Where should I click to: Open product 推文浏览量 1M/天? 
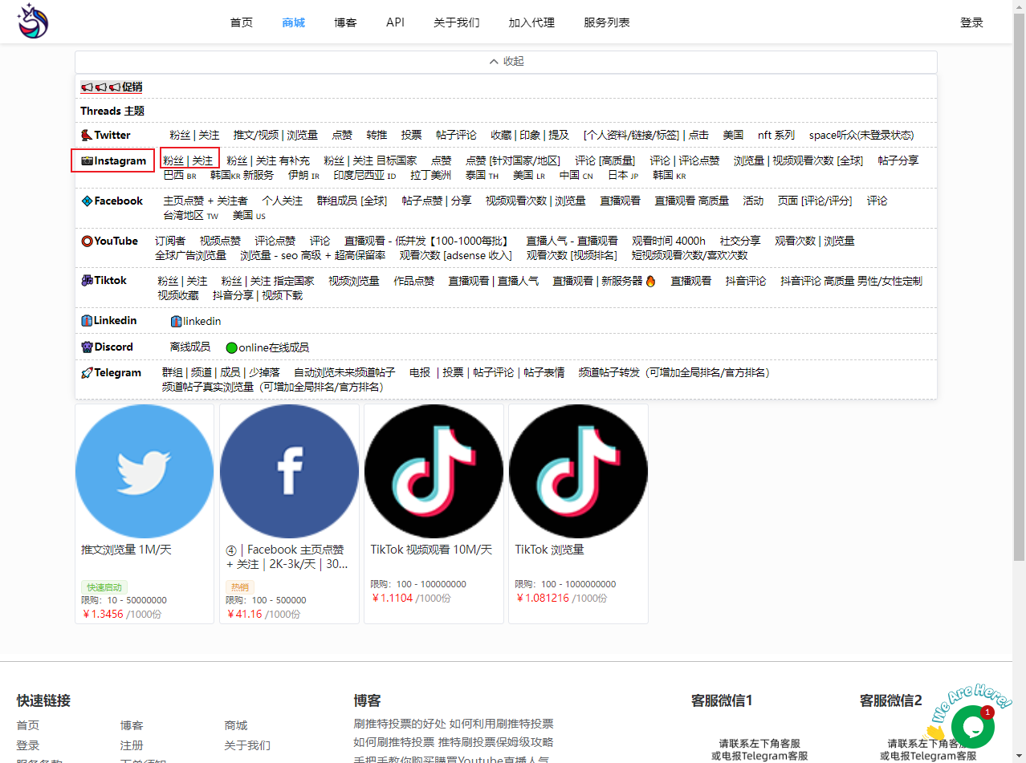(x=127, y=550)
